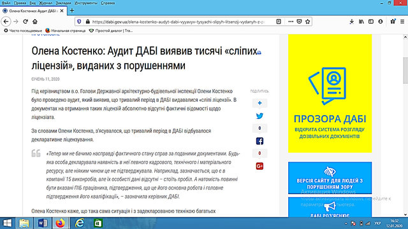Open a new browser tab
408x229 pixels.
click(x=72, y=11)
